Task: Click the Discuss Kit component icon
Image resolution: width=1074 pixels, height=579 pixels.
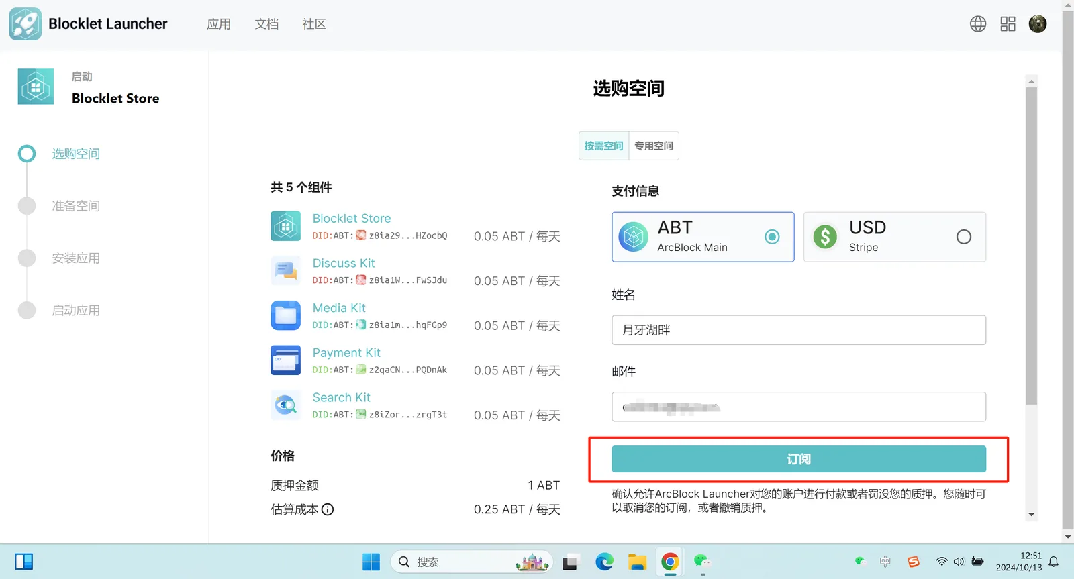Action: (285, 271)
